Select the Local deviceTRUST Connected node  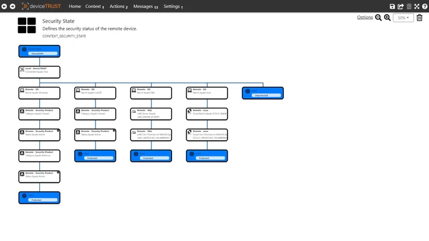tap(39, 72)
